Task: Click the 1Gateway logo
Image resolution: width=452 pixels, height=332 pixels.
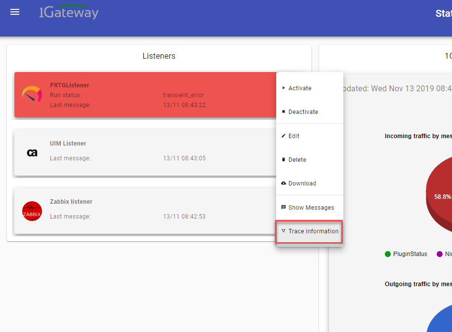Action: click(69, 12)
